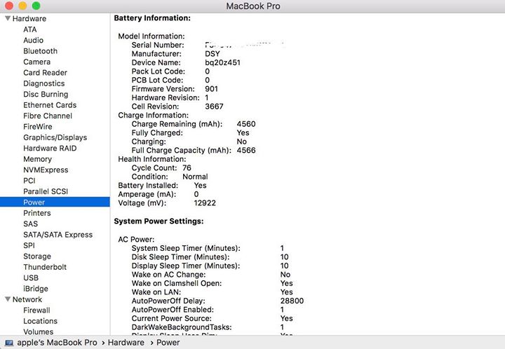The image size is (505, 349).
Task: Close the MacBook Pro window
Action: coord(9,6)
